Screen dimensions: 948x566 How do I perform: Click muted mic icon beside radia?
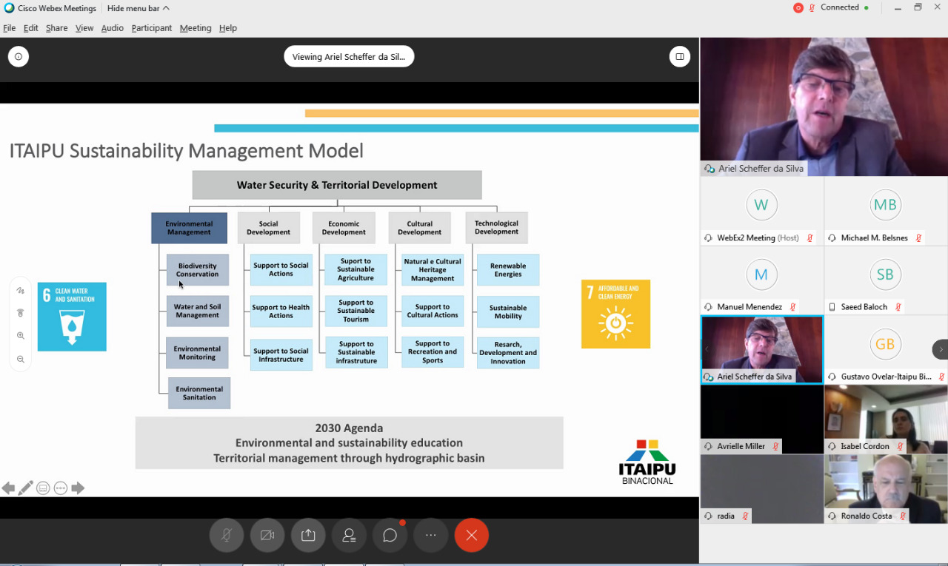click(x=745, y=516)
